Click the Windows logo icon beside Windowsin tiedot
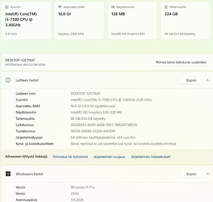This screenshot has height=202, width=213. pos(8,174)
